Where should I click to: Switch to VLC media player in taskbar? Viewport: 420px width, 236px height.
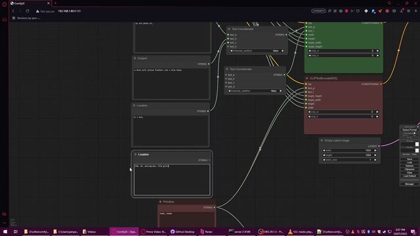(300, 231)
